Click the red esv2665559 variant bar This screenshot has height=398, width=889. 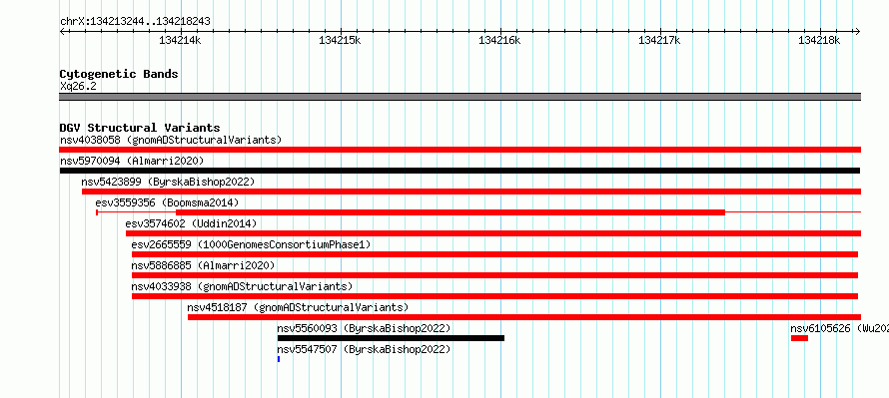(x=495, y=254)
